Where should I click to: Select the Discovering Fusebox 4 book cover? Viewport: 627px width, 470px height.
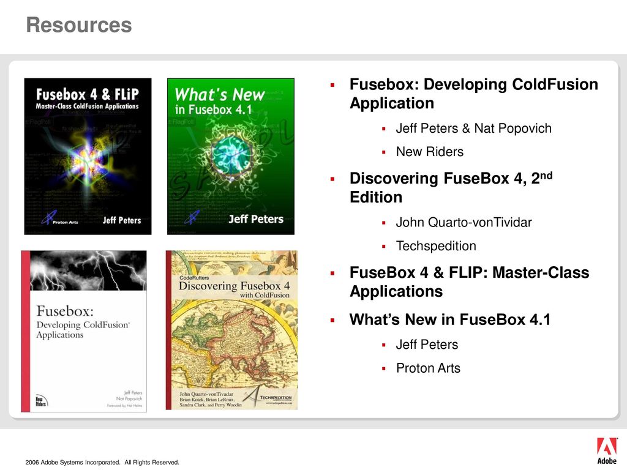(x=232, y=330)
